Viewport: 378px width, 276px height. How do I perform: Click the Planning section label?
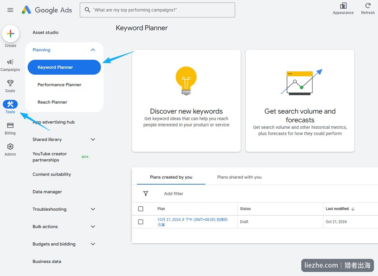(x=41, y=50)
